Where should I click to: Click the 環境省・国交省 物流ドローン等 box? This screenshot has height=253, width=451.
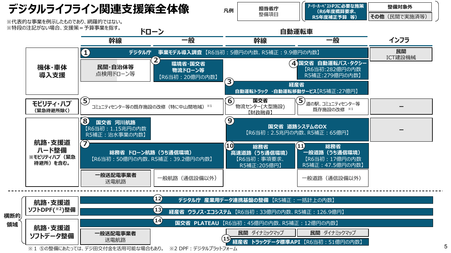(x=188, y=71)
